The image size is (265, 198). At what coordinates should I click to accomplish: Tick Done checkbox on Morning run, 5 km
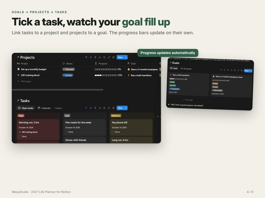pyautogui.click(x=20, y=136)
